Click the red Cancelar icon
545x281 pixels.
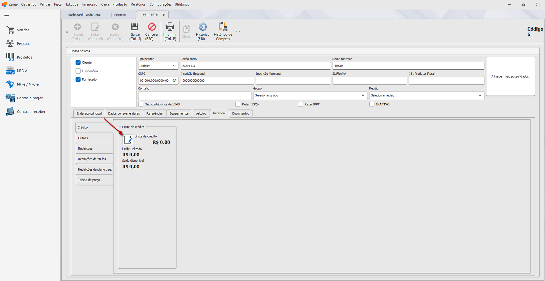[152, 27]
